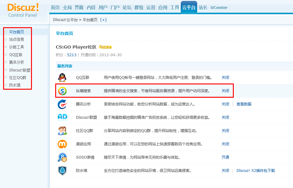Viewport: 293px width, 188px height.
Task: Select Discuz!联盟 in the sidebar
Action: click(20, 70)
